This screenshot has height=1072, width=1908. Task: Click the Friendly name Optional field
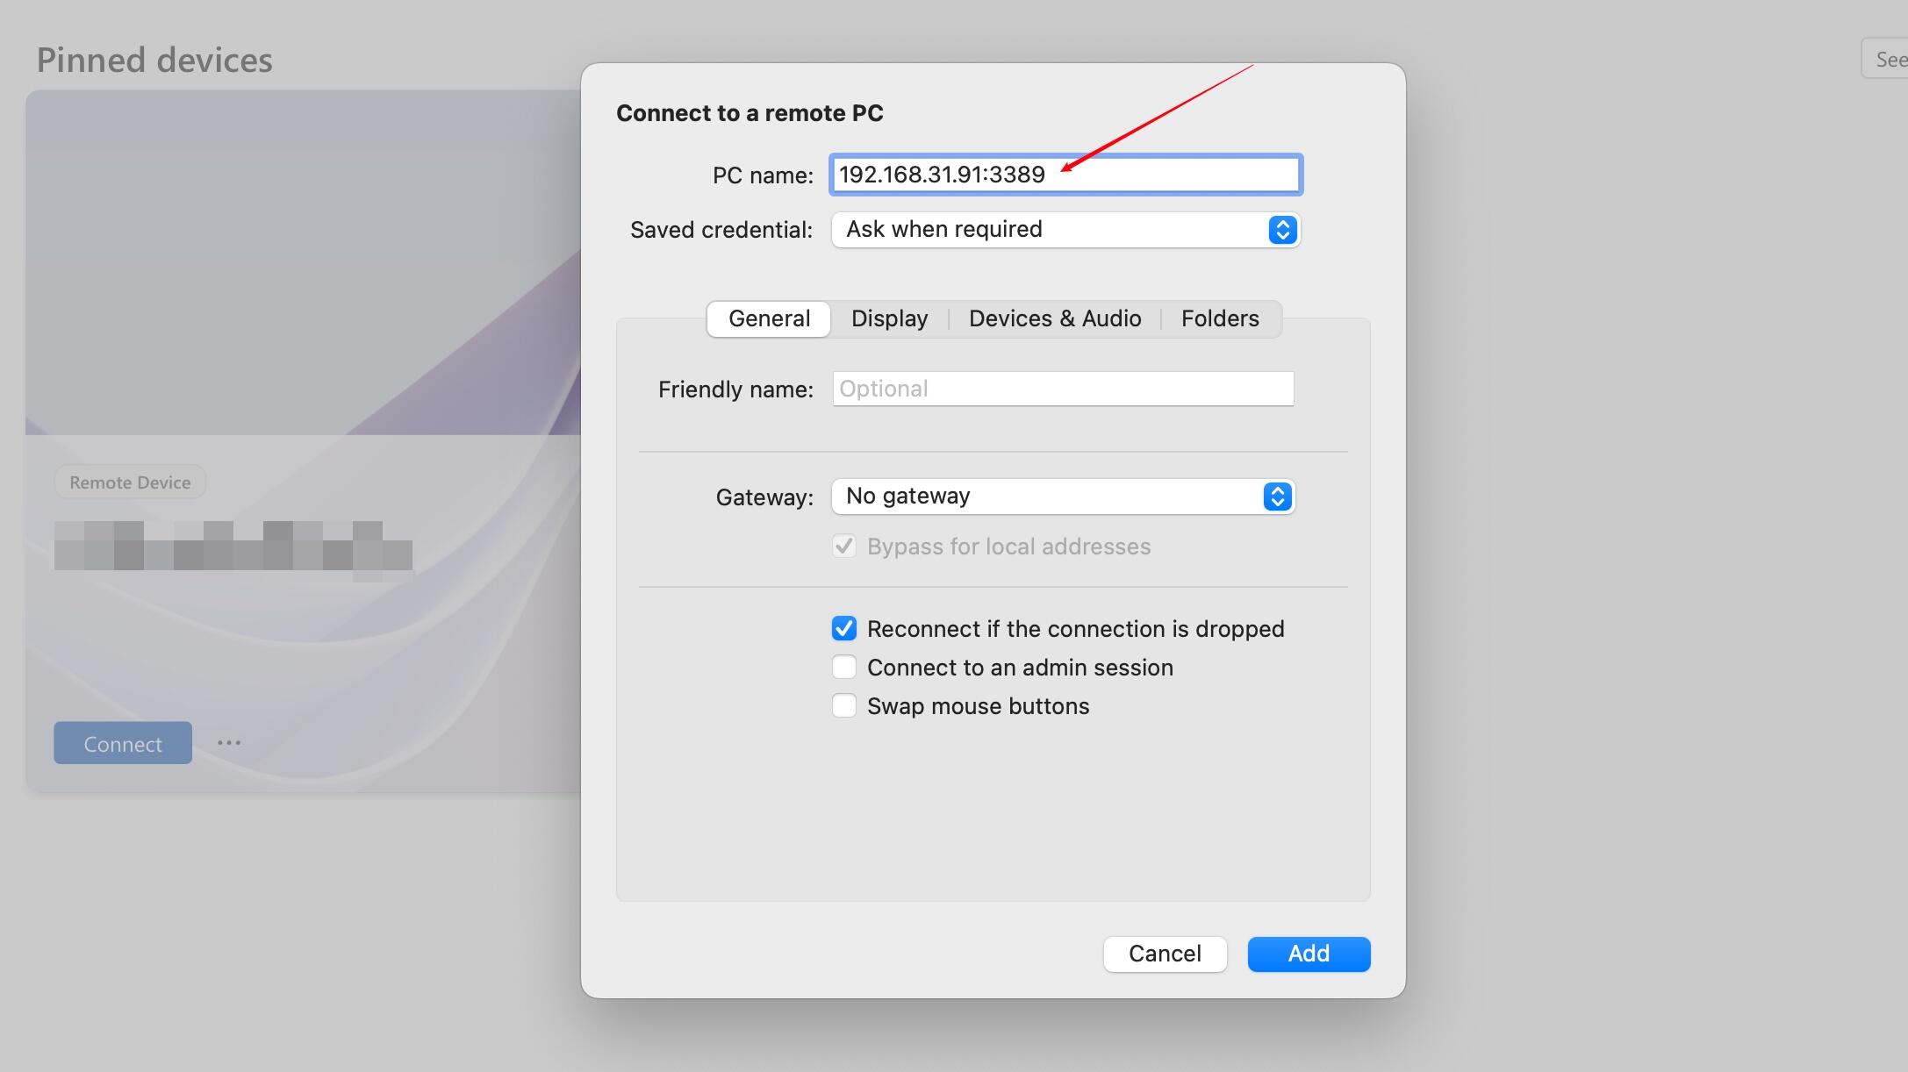pos(1063,389)
